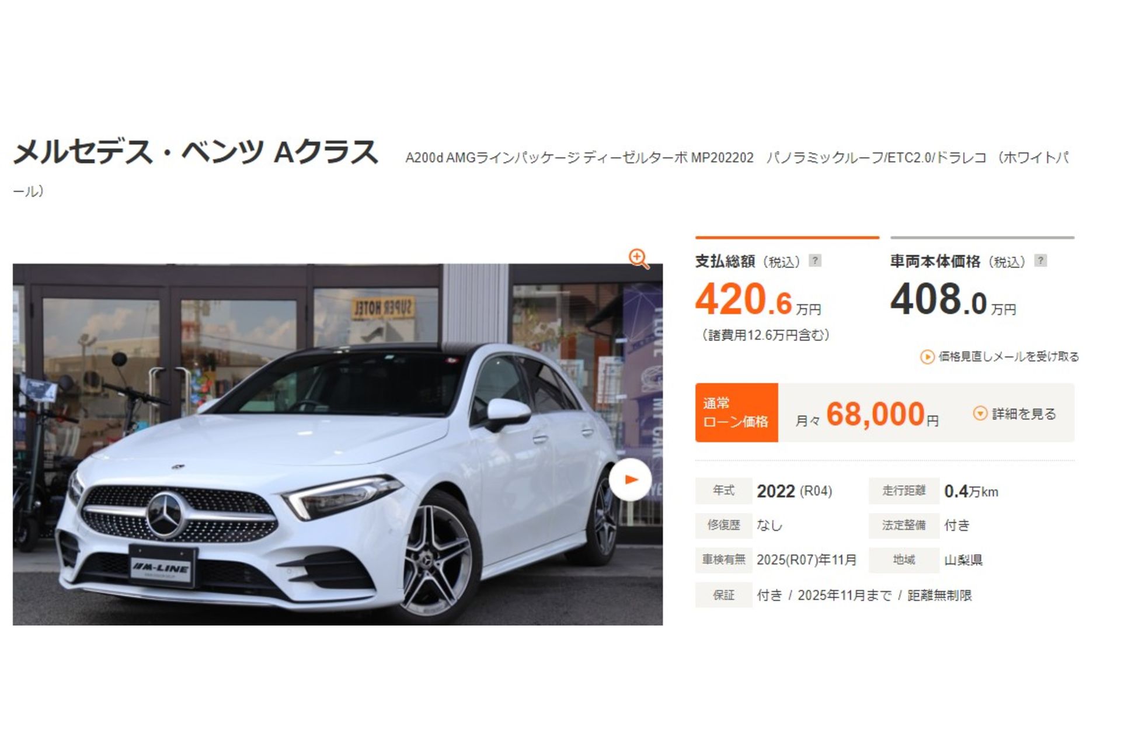Click the 保証 warranty label cell
This screenshot has width=1121, height=747.
pyautogui.click(x=723, y=595)
